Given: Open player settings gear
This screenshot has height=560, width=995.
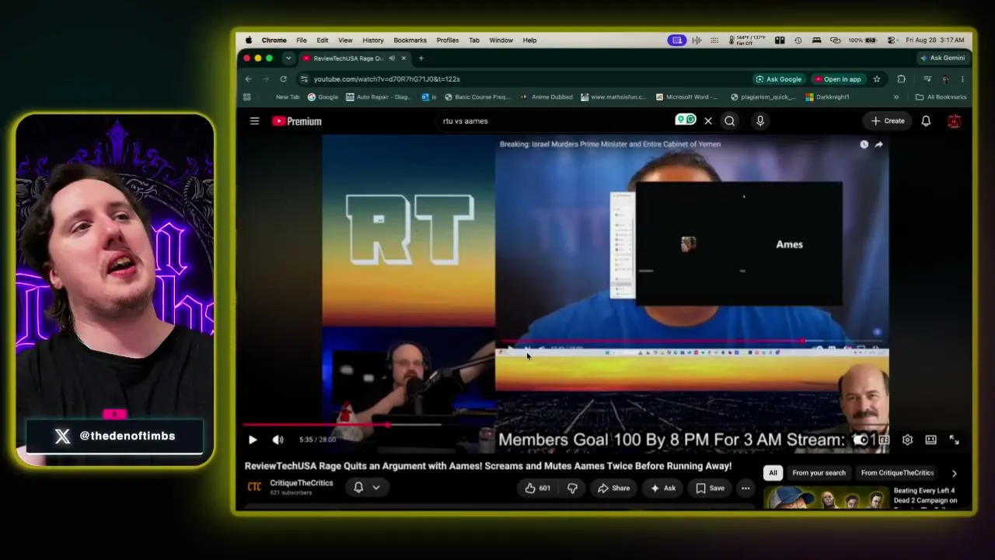Looking at the screenshot, I should (907, 439).
